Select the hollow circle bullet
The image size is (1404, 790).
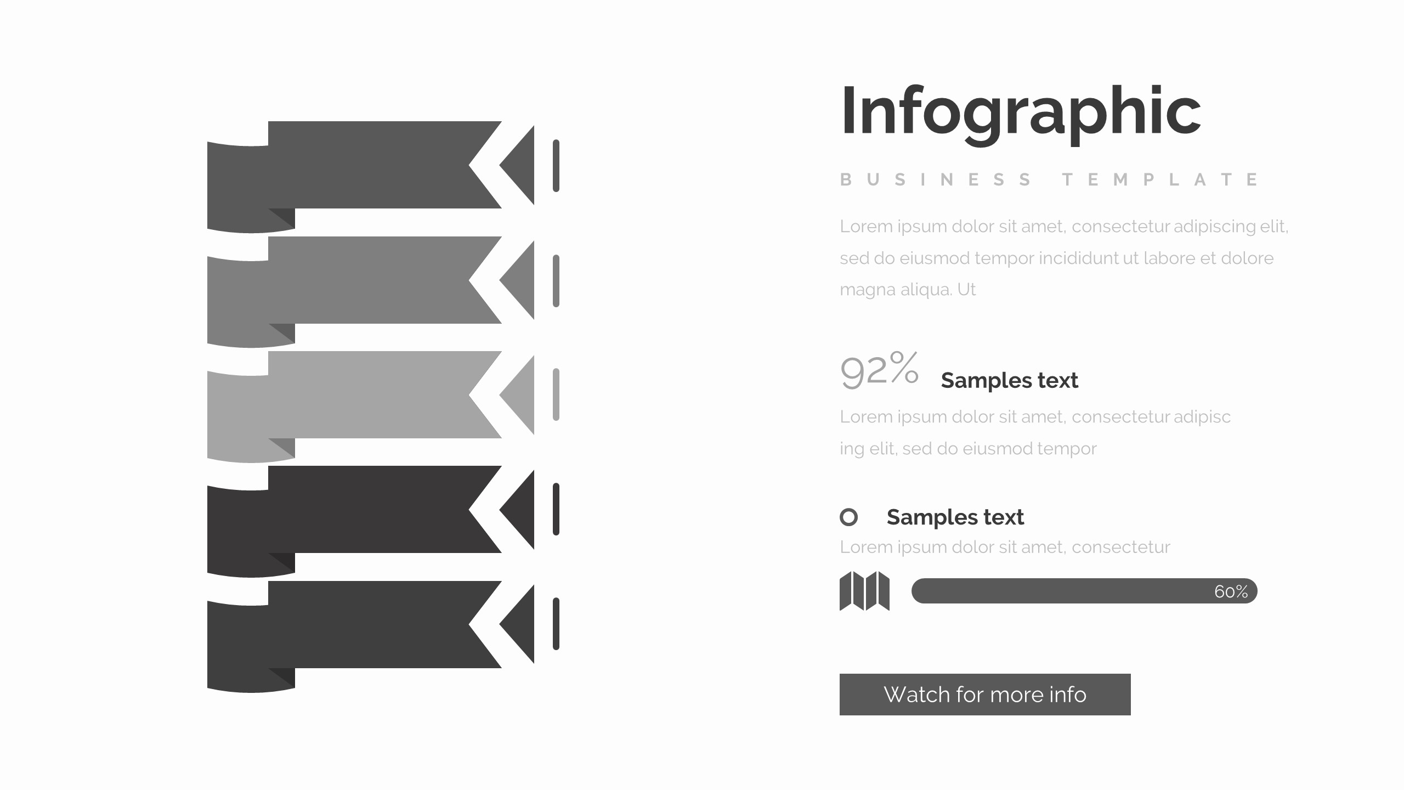coord(848,517)
